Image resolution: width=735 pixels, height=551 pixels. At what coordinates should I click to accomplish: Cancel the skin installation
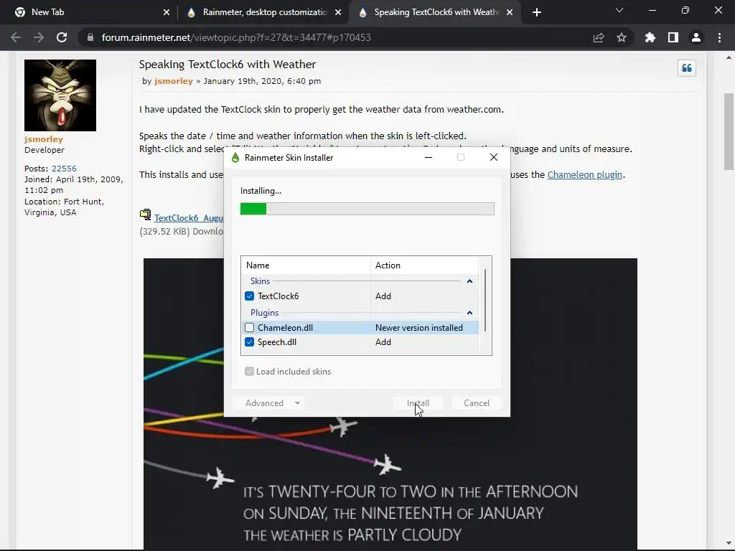click(477, 403)
